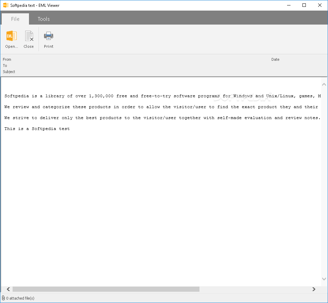The height and width of the screenshot is (303, 328).
Task: Click the line starting "We strive to deliver"
Action: tap(162, 118)
